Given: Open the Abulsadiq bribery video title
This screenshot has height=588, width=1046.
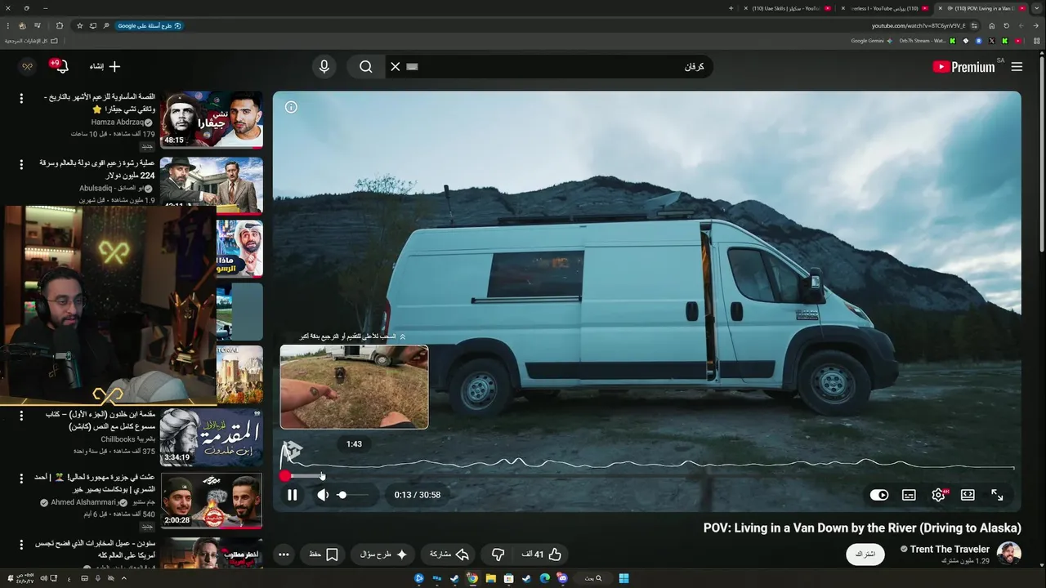Looking at the screenshot, I should click(97, 169).
